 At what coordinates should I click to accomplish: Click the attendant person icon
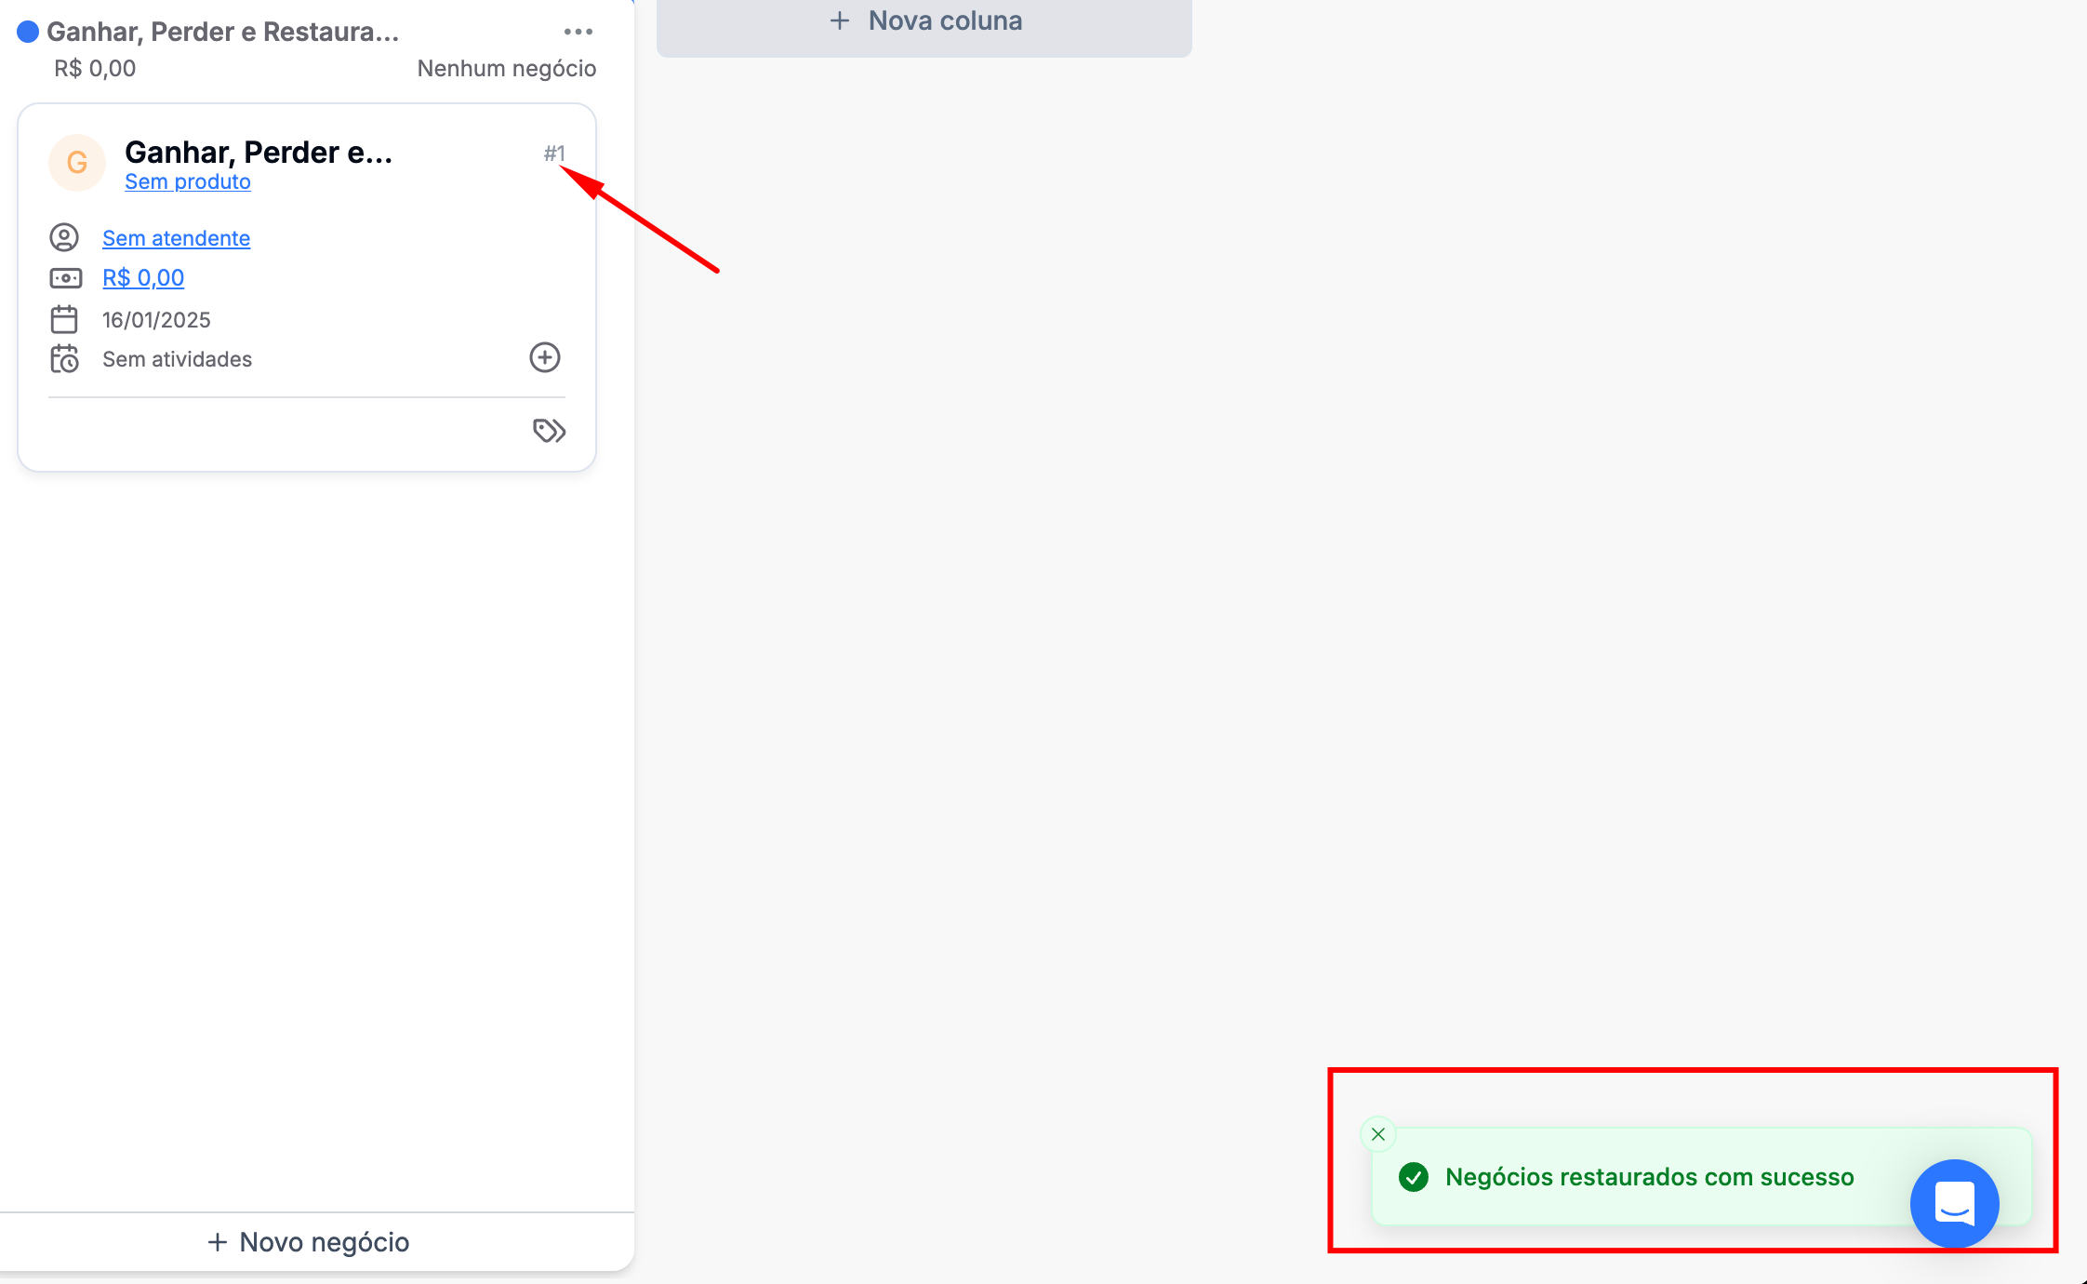[x=64, y=238]
